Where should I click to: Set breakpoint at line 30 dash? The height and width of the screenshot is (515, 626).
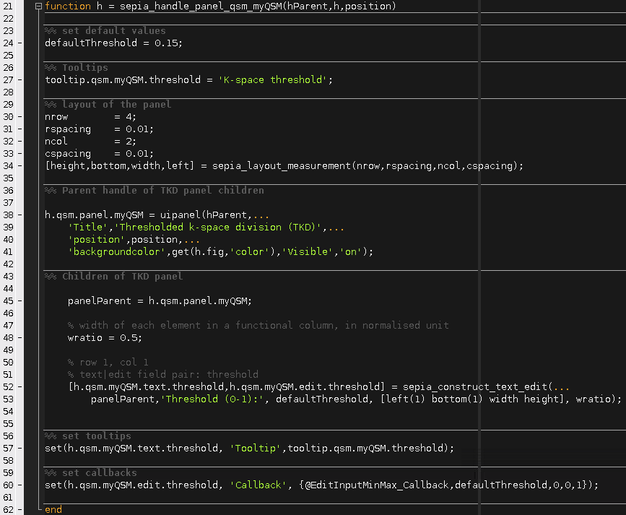(x=20, y=117)
